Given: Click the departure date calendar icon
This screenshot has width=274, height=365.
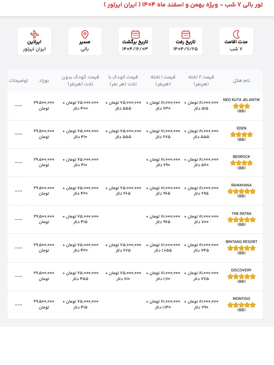Looking at the screenshot, I should tap(186, 34).
